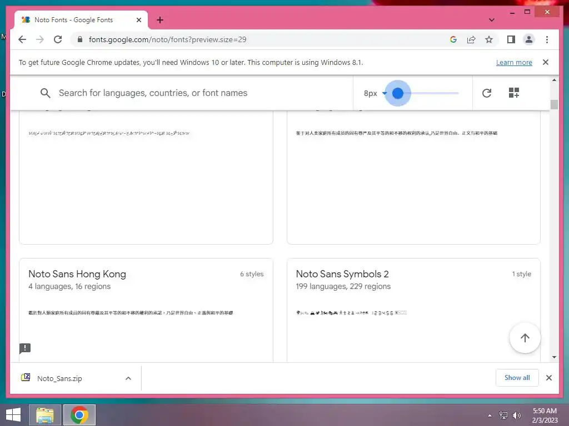Click the right end of the size slider track
The image size is (569, 426).
point(458,93)
